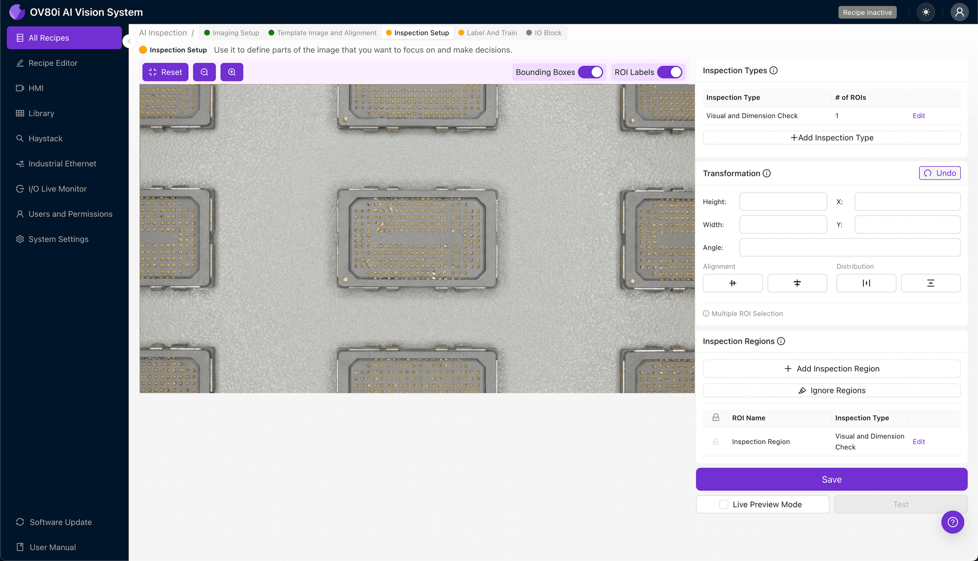
Task: Click vertical center alignment icon
Action: (x=797, y=283)
